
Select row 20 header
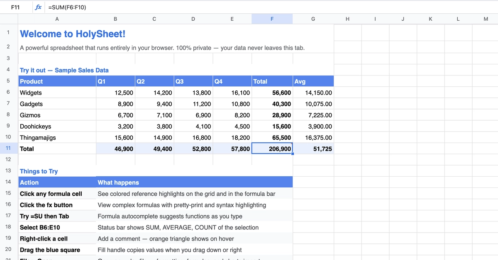click(x=8, y=249)
